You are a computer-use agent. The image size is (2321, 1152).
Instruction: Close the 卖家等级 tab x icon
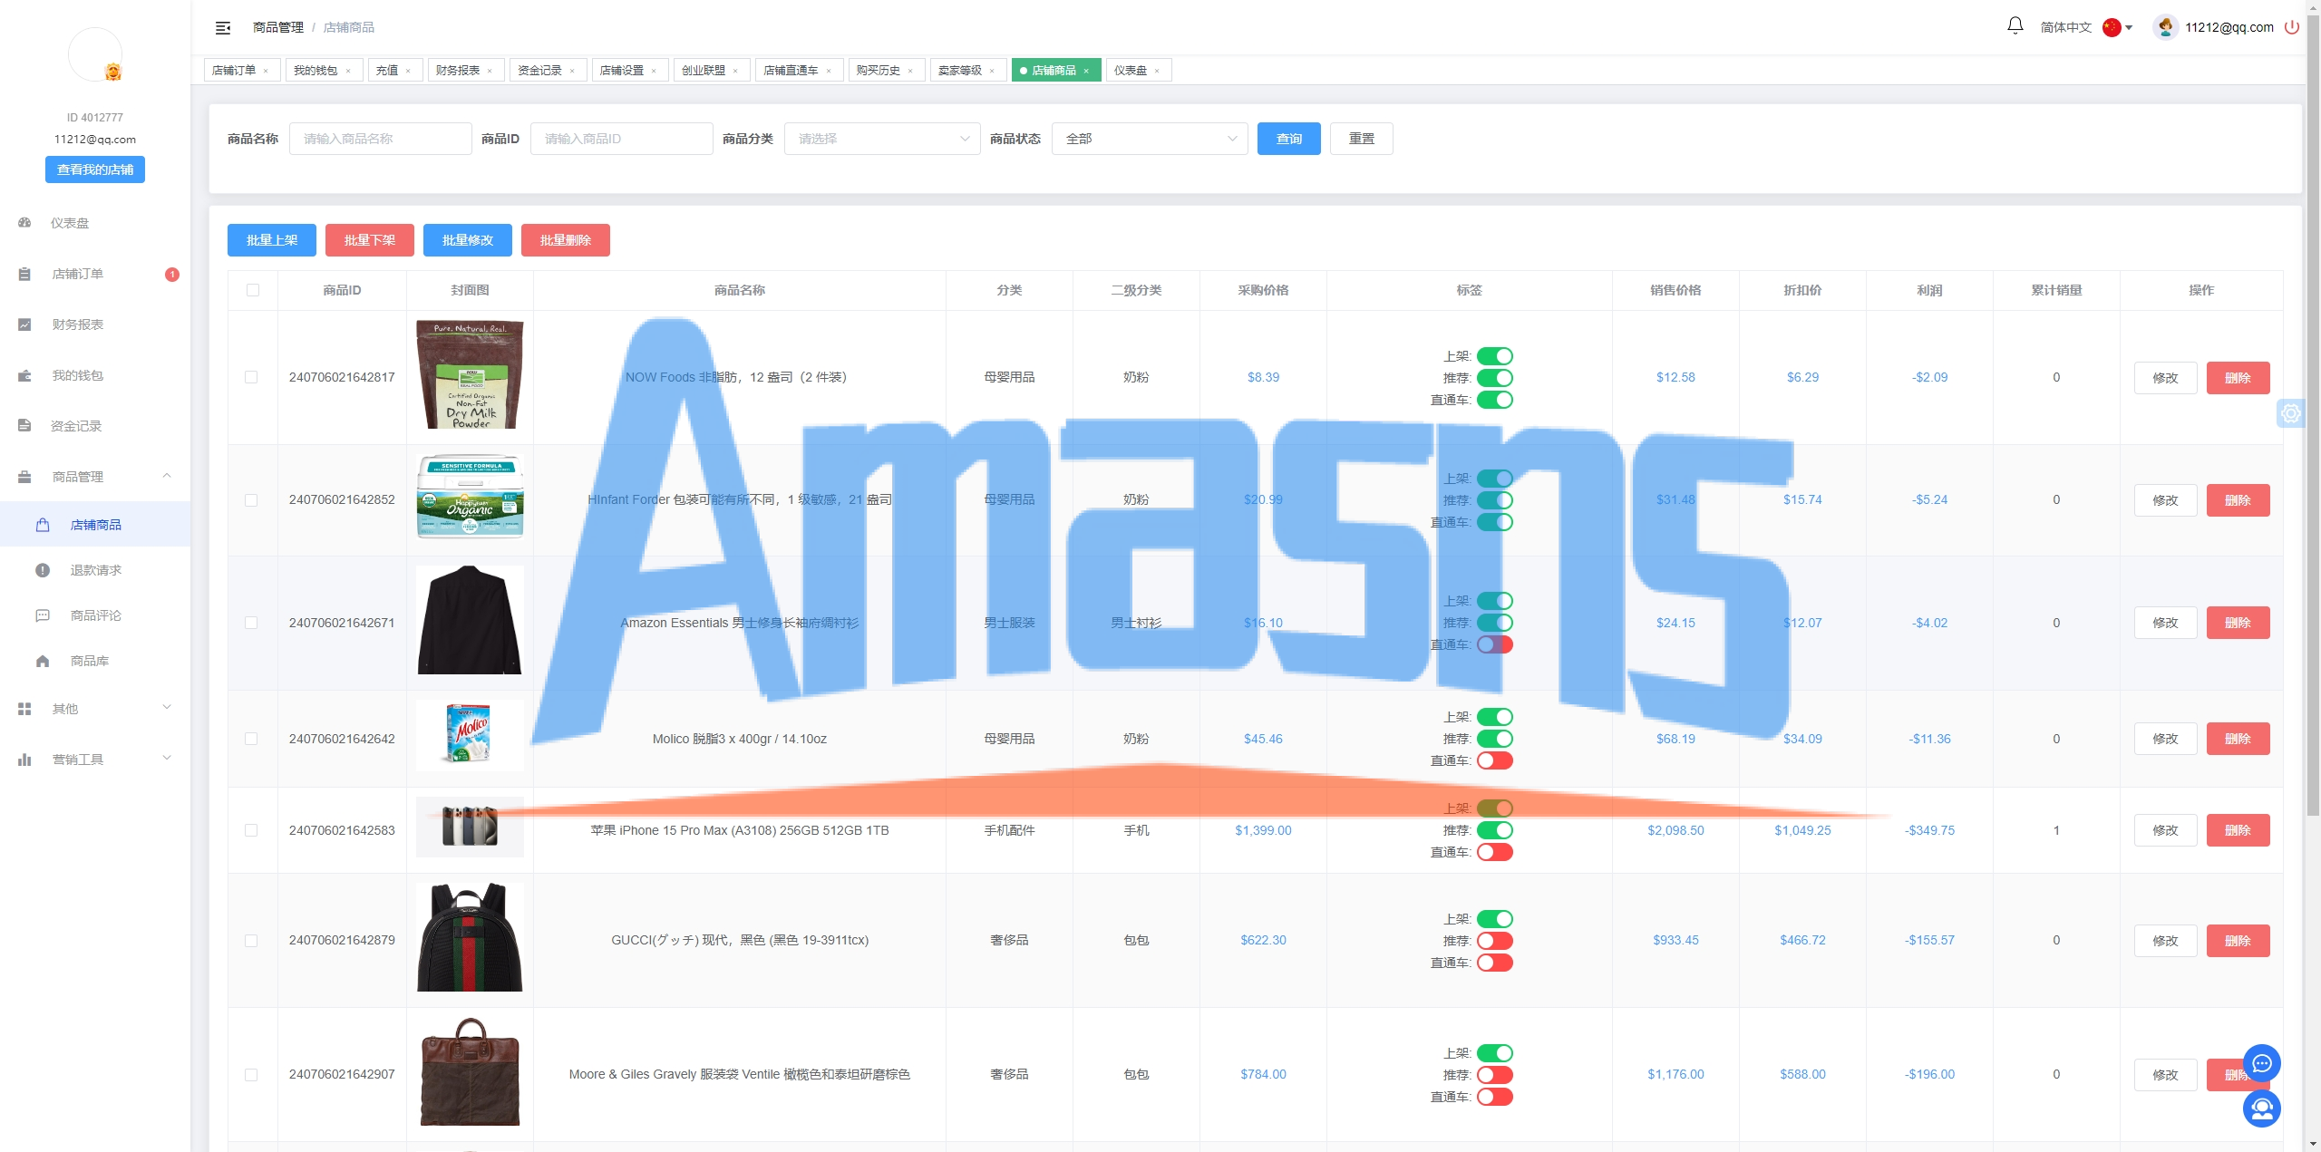(x=992, y=71)
